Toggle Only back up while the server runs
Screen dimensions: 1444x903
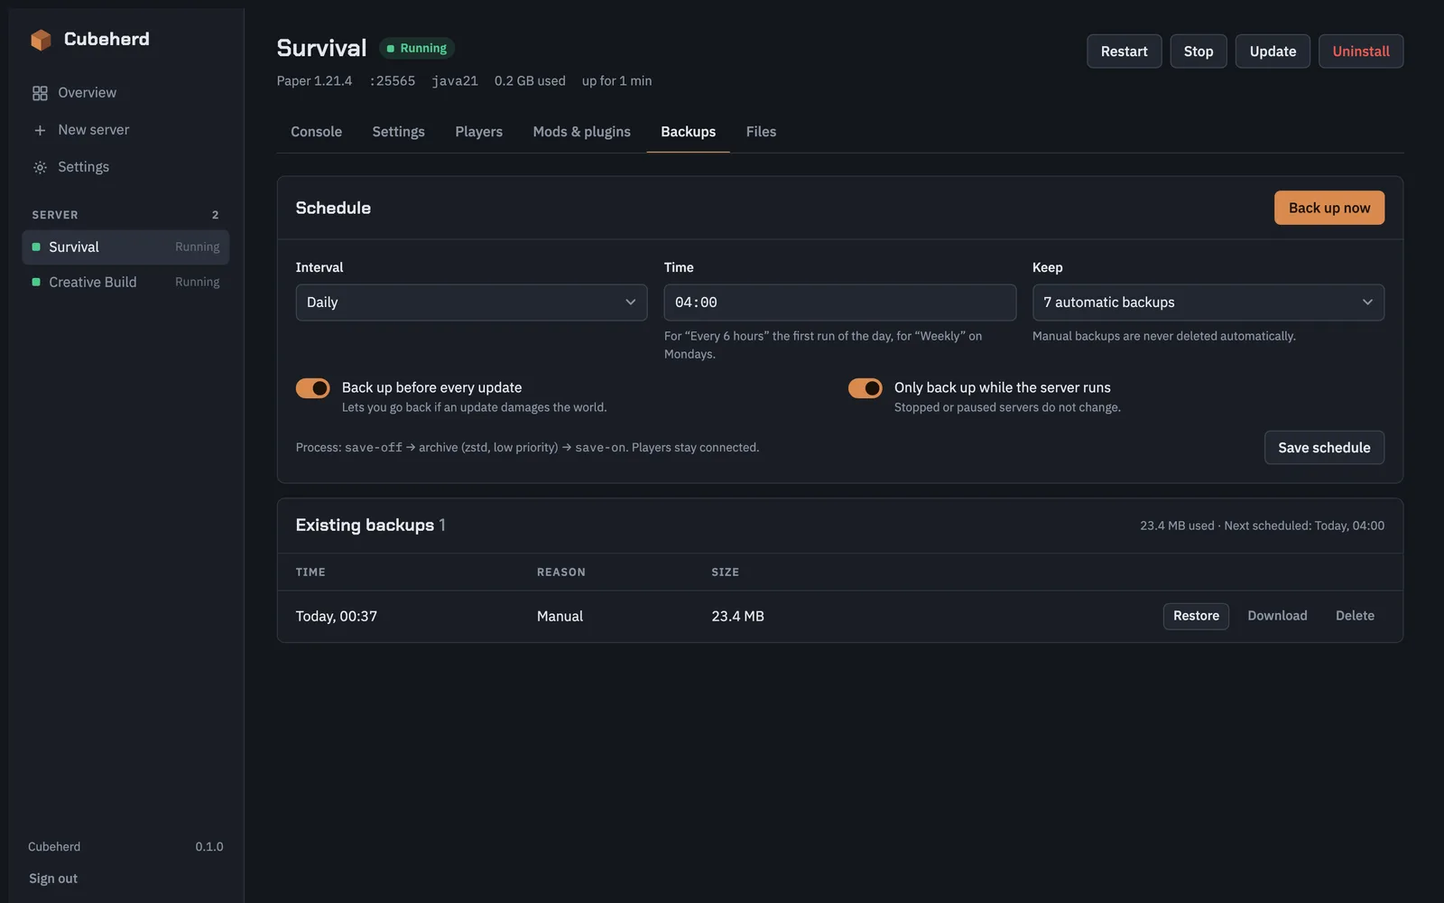[x=865, y=388]
